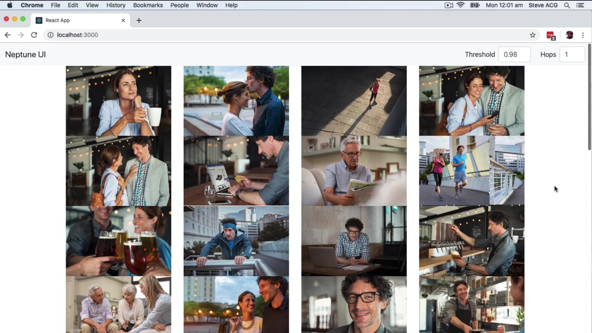Click the Hops input field
592x333 pixels.
[573, 55]
